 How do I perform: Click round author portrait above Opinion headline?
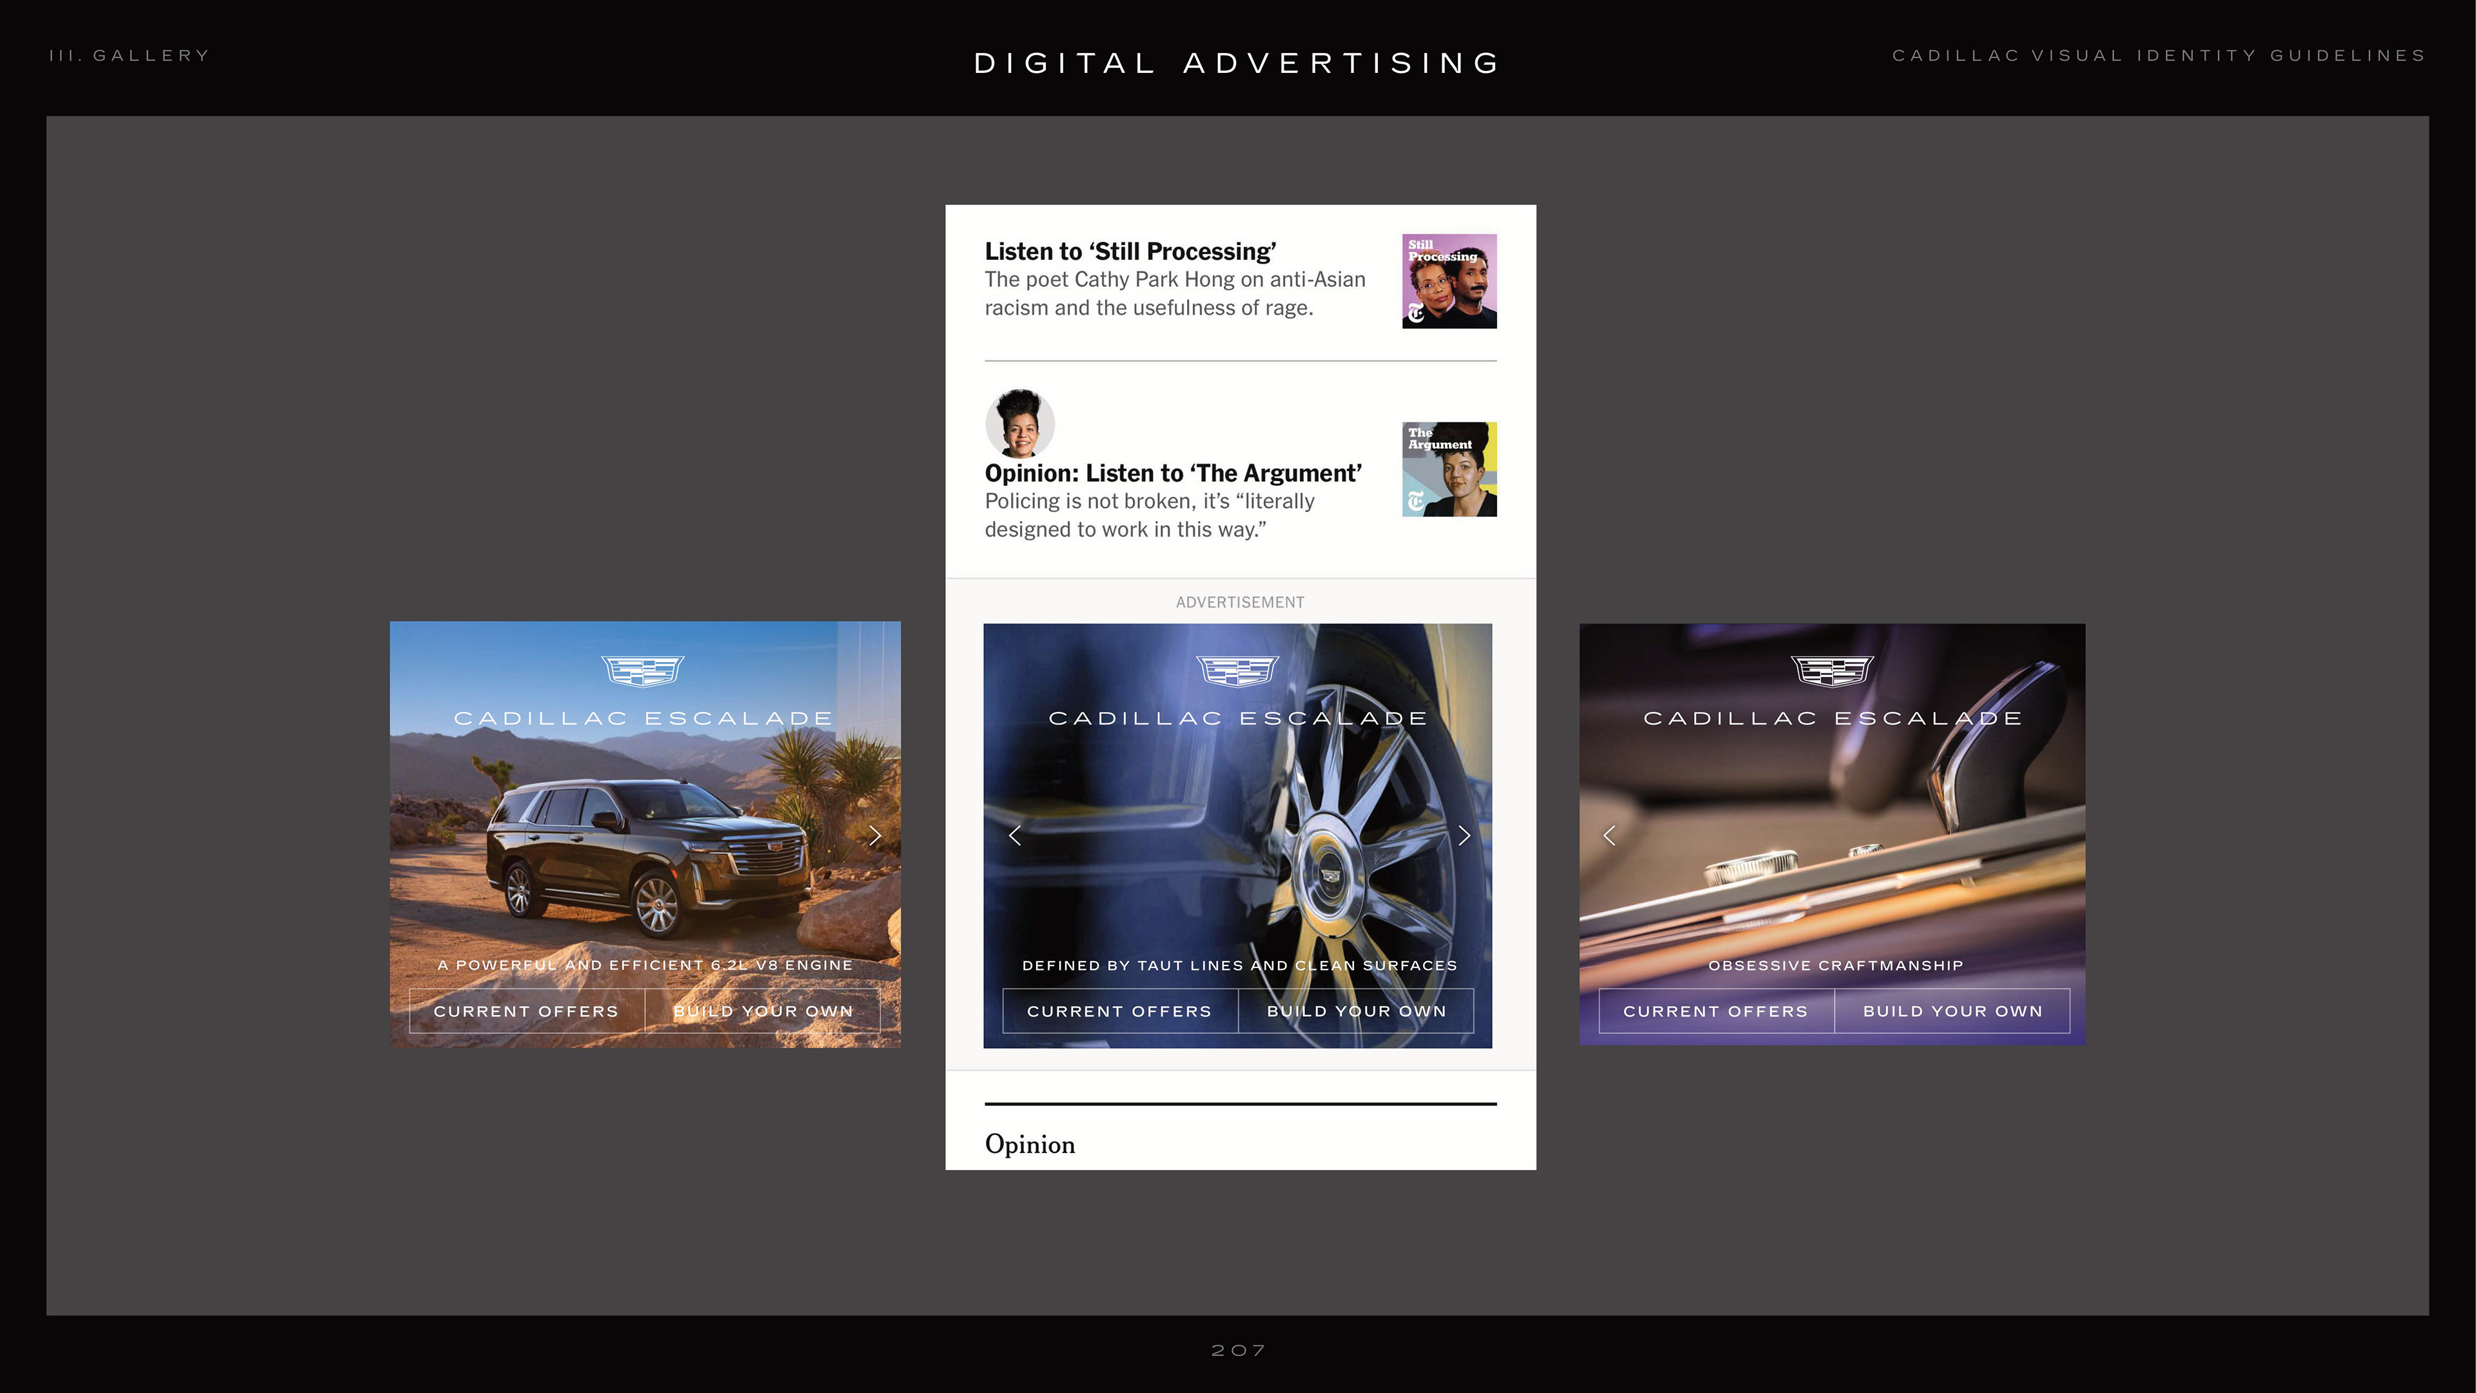1020,423
